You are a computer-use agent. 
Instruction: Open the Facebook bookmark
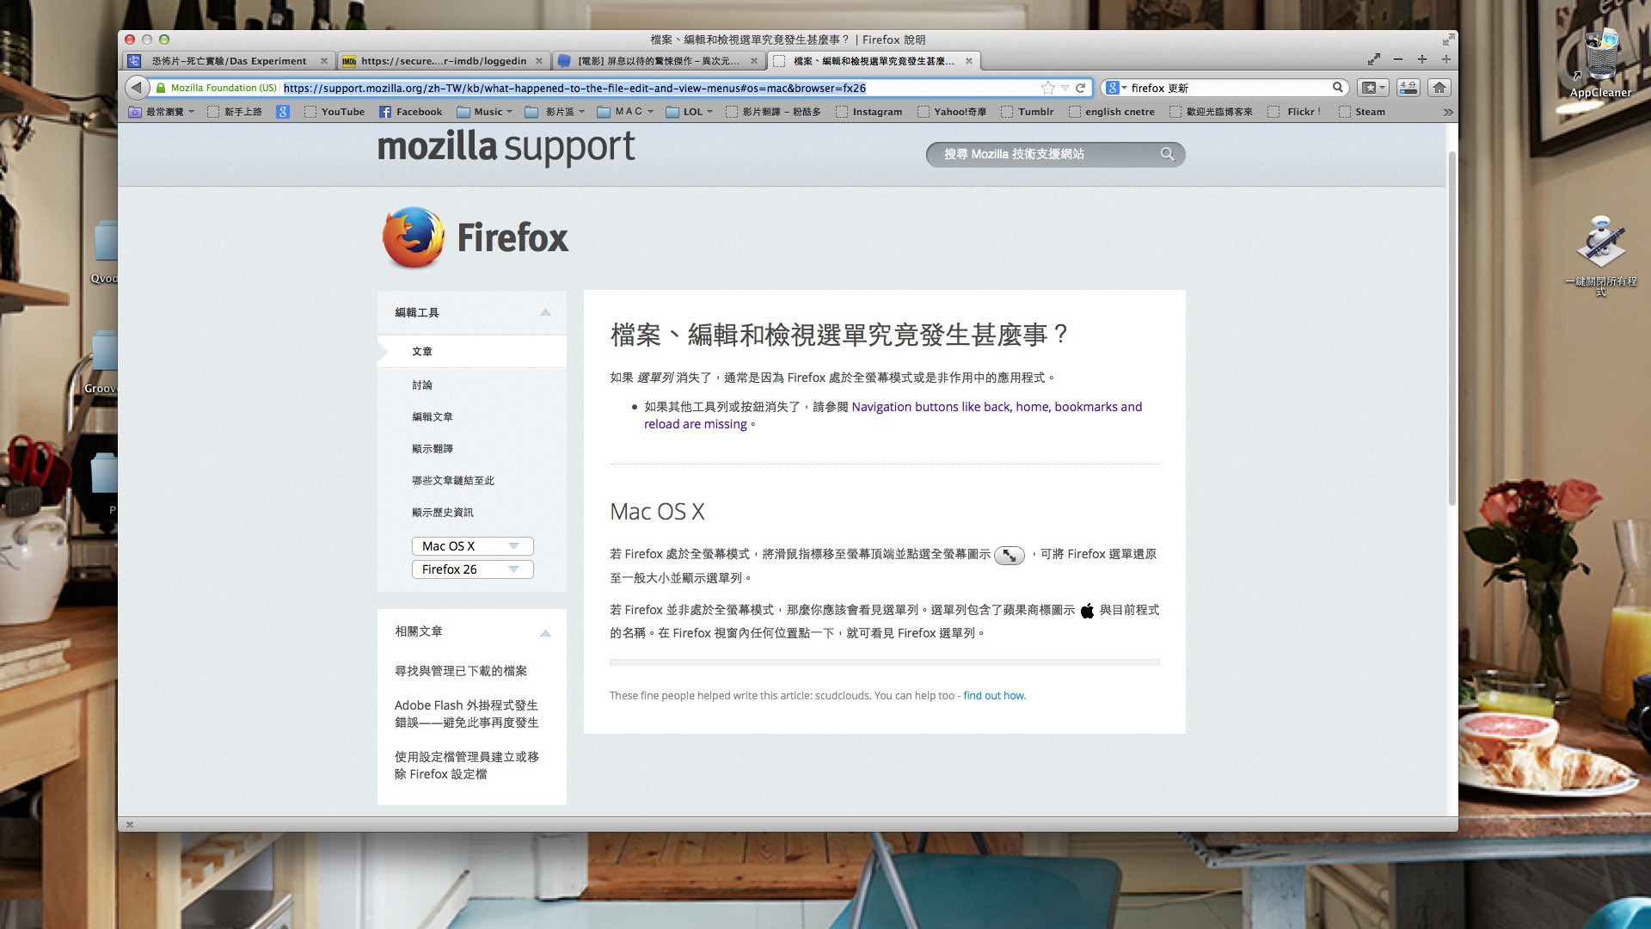pyautogui.click(x=411, y=112)
